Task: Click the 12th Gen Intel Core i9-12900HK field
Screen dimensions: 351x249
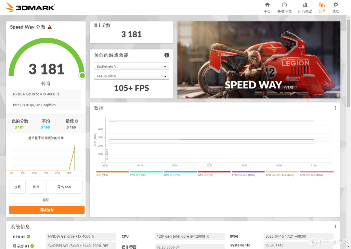Action: [x=189, y=236]
